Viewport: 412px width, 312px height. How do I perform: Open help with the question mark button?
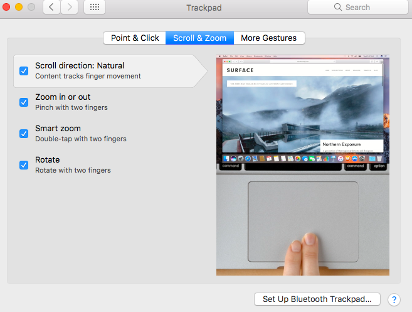(394, 299)
